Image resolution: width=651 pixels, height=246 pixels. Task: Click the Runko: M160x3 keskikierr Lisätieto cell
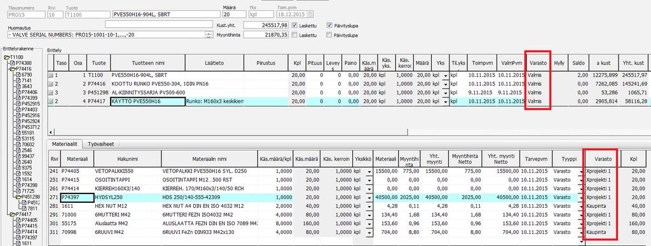coord(214,101)
